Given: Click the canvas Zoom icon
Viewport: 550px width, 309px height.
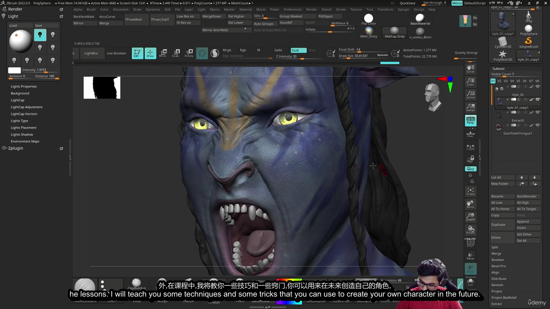Looking at the screenshot, I should pos(471,82).
